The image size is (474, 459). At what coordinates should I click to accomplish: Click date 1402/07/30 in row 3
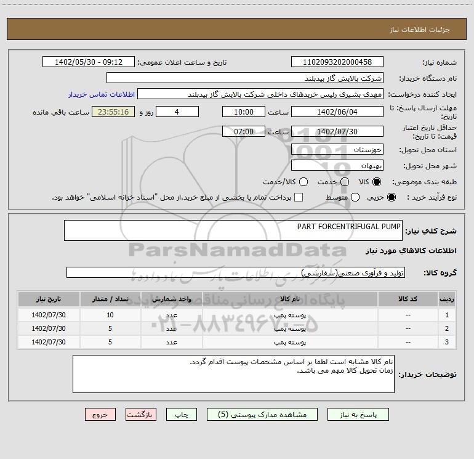(49, 342)
